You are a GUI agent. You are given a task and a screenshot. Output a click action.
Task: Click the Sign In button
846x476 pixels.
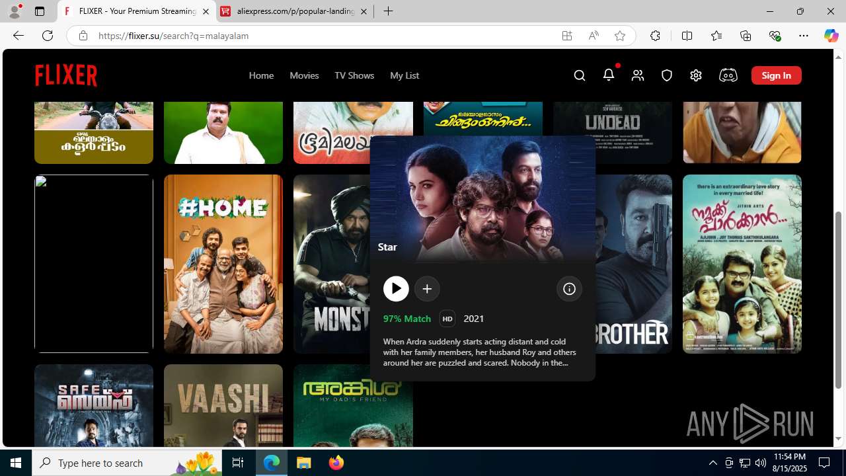777,75
